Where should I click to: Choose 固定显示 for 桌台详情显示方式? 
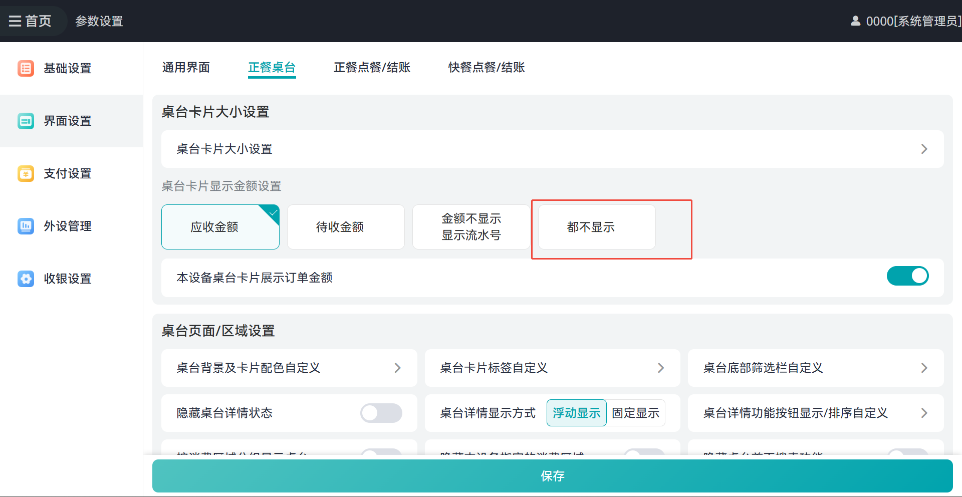tap(636, 413)
